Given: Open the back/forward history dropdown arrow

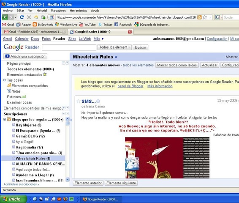Looking at the screenshot, I should (16, 17).
